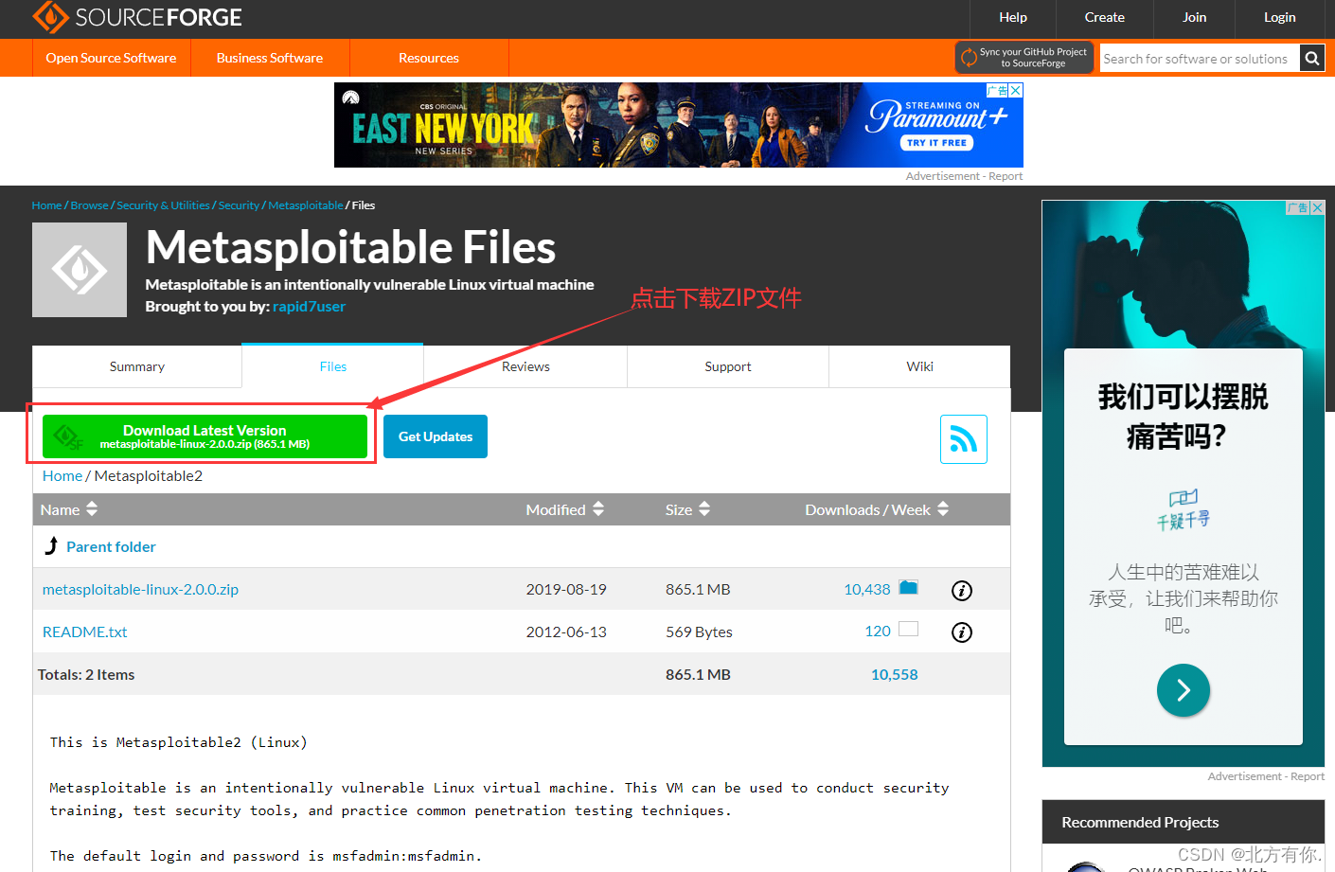Click Home link above file table
Screen dimensions: 1335x872
62,475
